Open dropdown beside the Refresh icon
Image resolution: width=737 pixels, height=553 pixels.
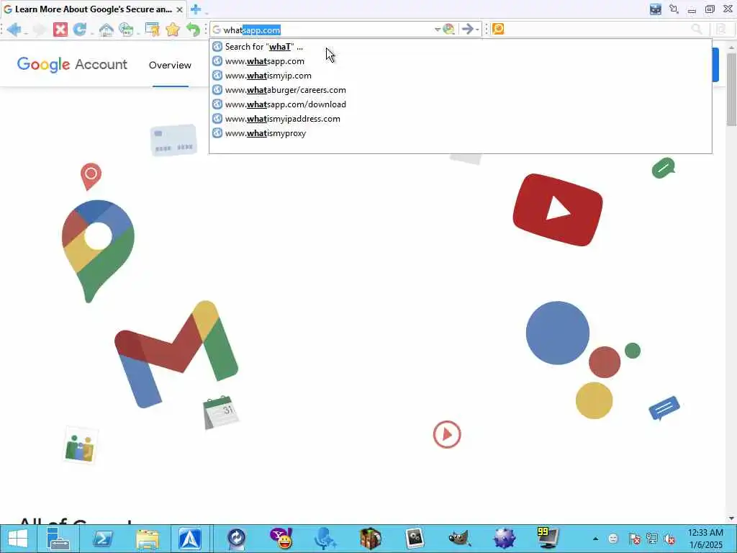[91, 33]
